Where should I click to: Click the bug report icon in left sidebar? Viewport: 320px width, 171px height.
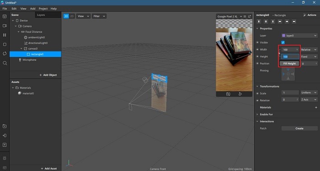point(5,158)
